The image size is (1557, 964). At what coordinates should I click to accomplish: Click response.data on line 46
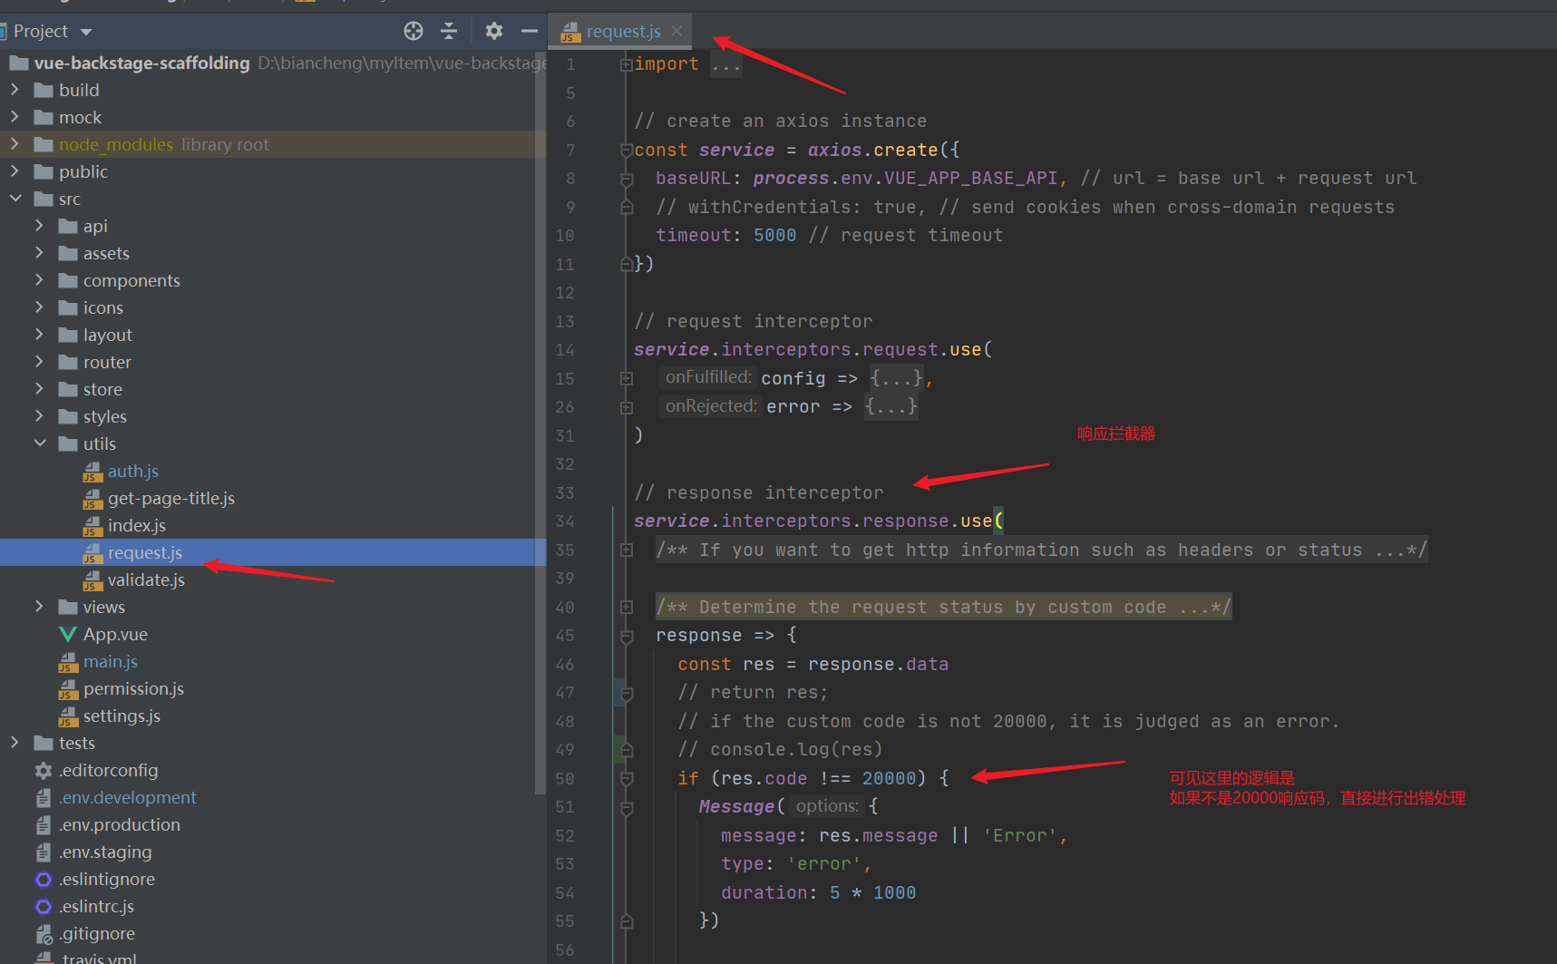878,664
